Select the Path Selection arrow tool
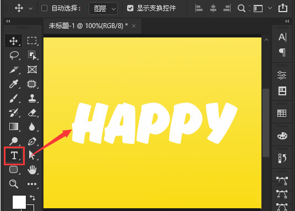The width and height of the screenshot is (295, 211). (x=32, y=155)
